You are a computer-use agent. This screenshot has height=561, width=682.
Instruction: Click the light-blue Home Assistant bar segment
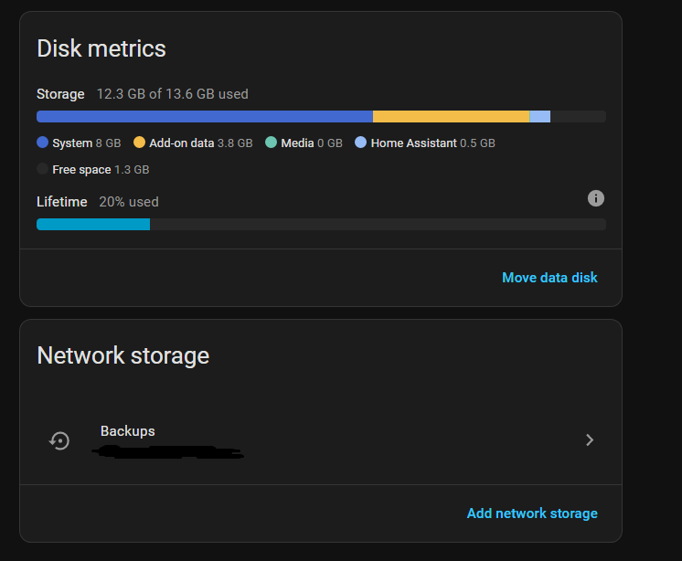pyautogui.click(x=539, y=116)
